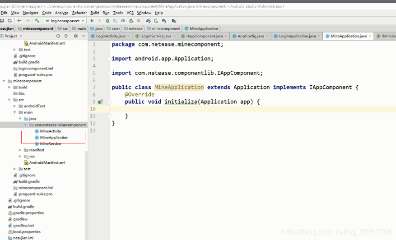
Task: Open the Navigate menu
Action: coord(31,13)
